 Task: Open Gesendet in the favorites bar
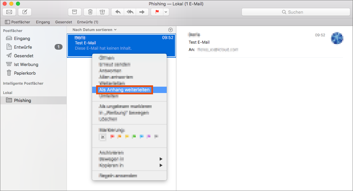64,22
